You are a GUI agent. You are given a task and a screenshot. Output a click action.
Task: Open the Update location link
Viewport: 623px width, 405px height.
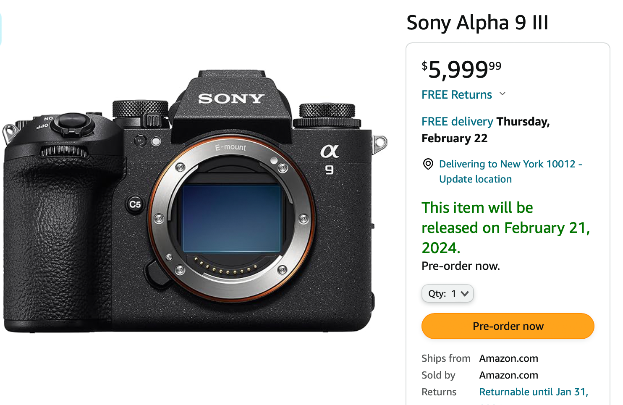click(475, 179)
